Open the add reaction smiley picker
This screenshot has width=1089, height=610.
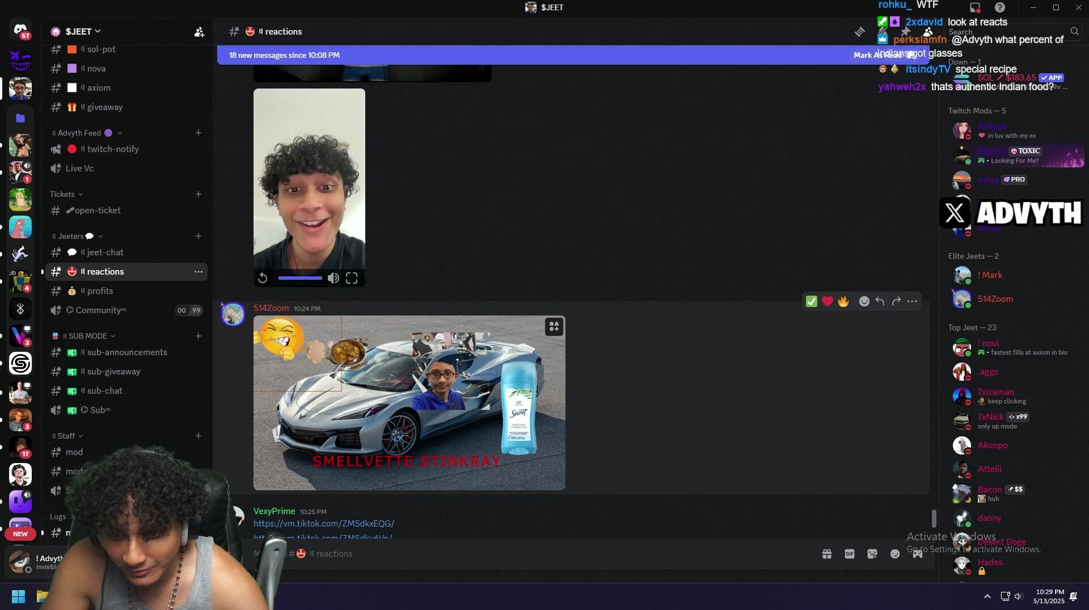[x=864, y=301]
